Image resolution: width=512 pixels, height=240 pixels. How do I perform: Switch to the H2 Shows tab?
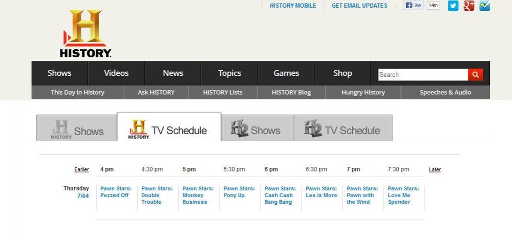click(258, 128)
